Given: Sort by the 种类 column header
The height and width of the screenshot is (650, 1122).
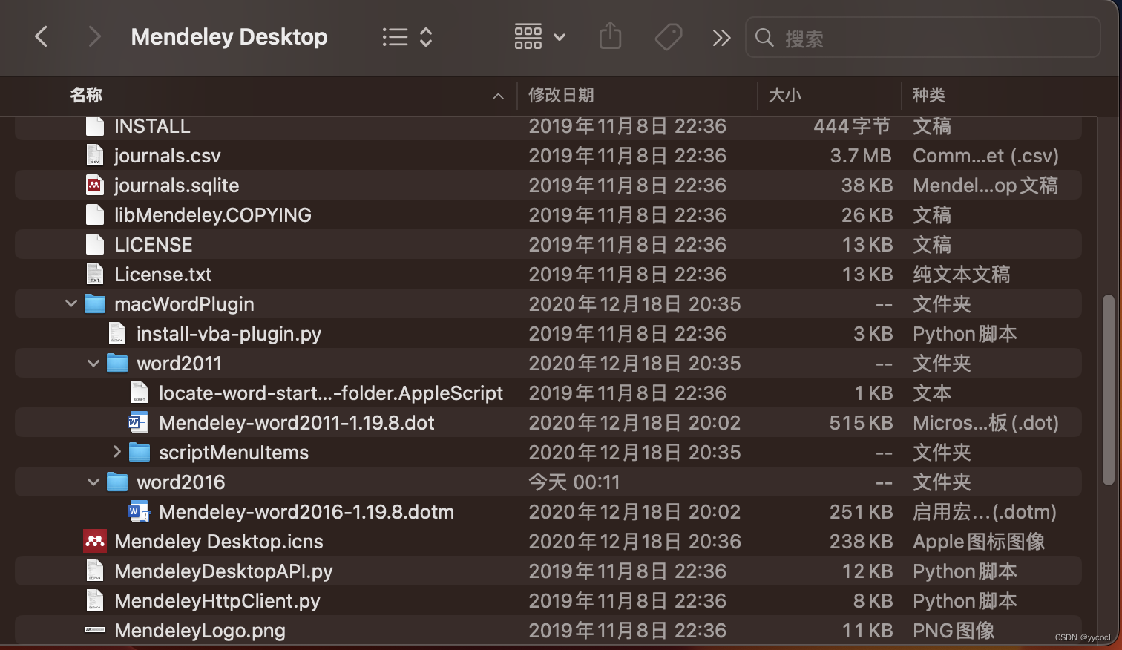Looking at the screenshot, I should coord(928,95).
